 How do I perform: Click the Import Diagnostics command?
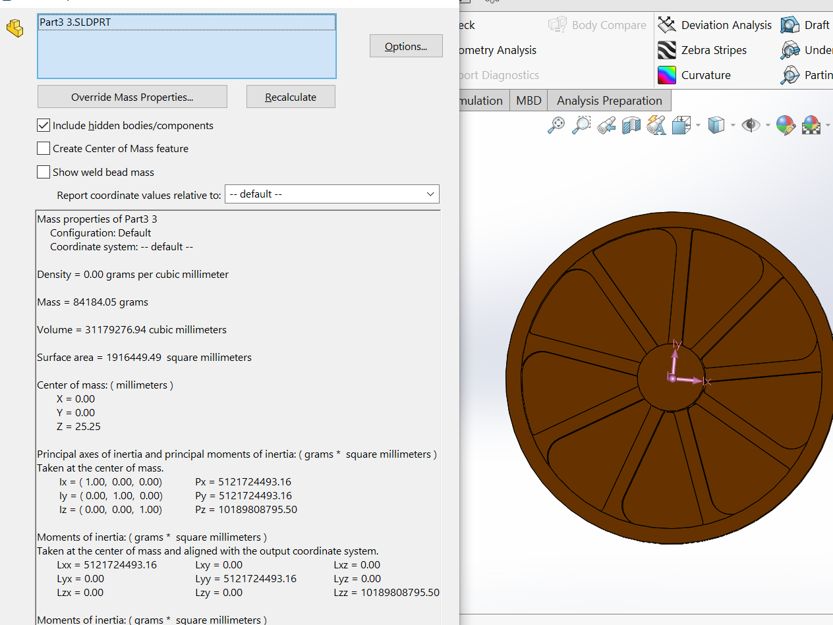[500, 75]
